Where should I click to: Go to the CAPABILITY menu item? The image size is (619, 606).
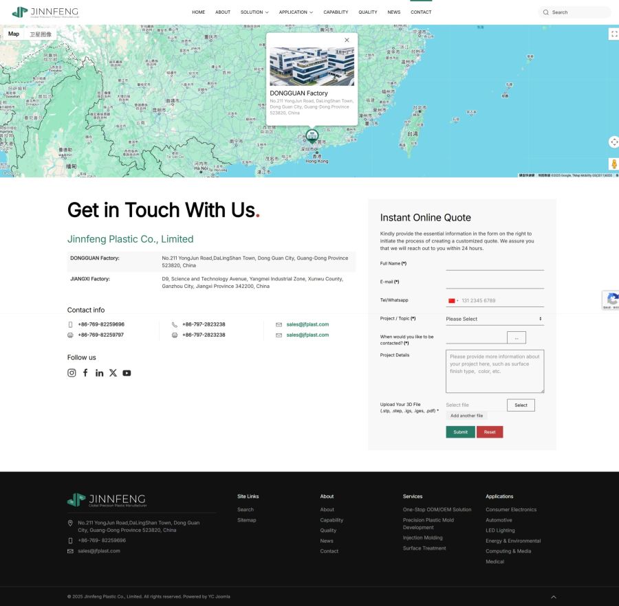click(x=336, y=12)
